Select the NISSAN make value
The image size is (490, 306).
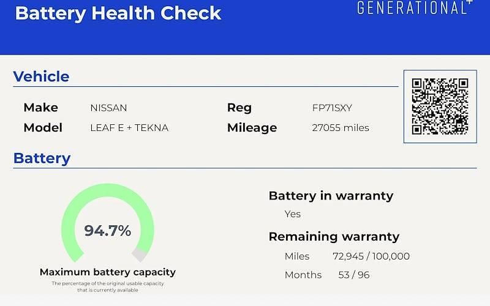click(108, 108)
